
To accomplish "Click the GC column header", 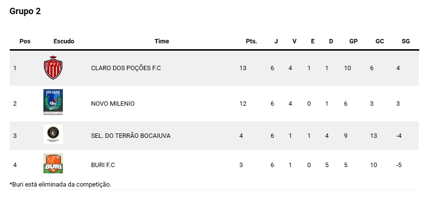I will click(x=380, y=41).
